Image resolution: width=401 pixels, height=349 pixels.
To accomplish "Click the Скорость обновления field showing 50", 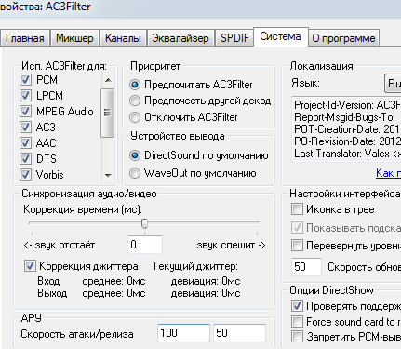I will coord(306,267).
